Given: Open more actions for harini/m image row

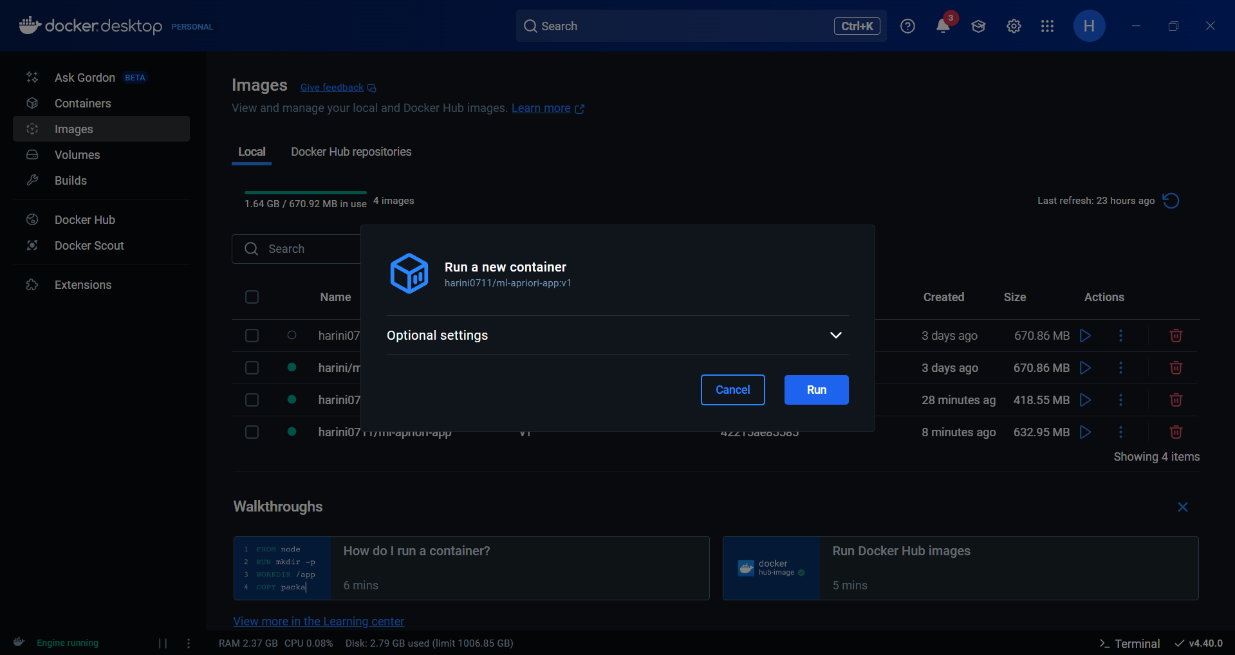Looking at the screenshot, I should coord(1120,367).
